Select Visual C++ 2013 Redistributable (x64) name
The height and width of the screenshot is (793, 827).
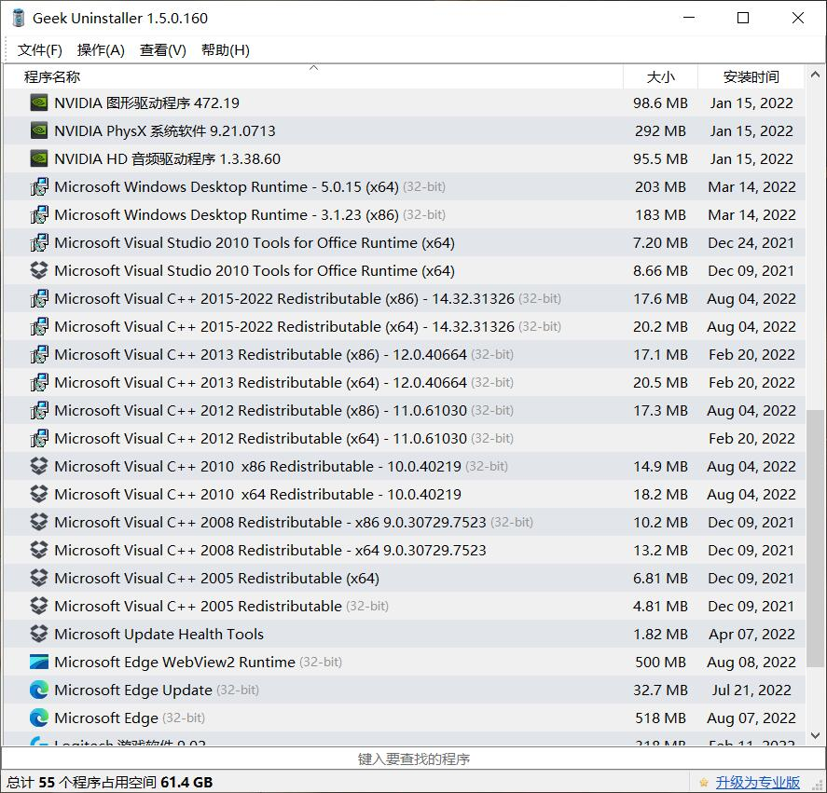pyautogui.click(x=260, y=382)
